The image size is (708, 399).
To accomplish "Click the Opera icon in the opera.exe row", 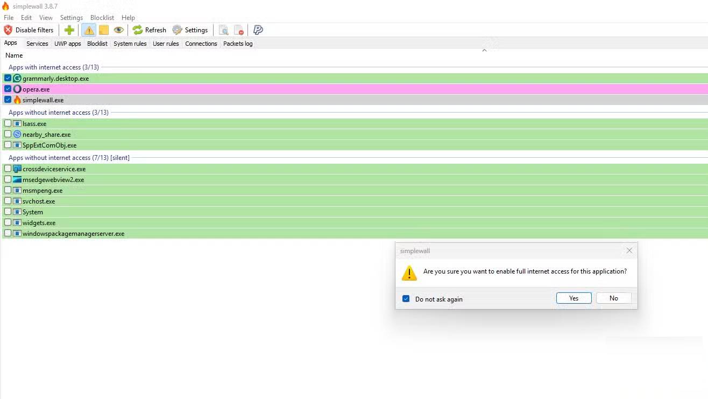I will point(17,89).
